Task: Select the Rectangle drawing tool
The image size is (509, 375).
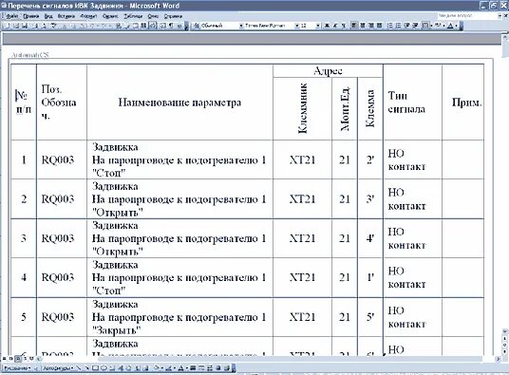Action: click(x=95, y=367)
